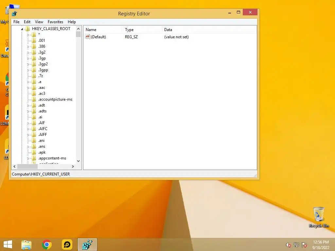335x251 pixels.
Task: Click the taskbar clock and date
Action: tap(321, 245)
